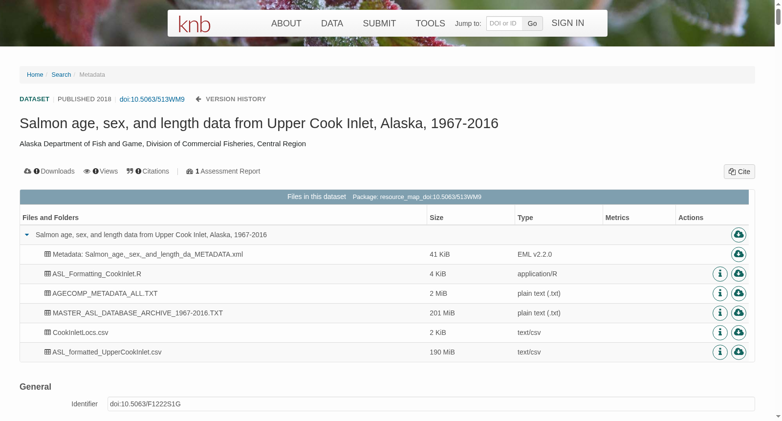Viewport: 782px width, 421px height.
Task: Open the 1 Assessment Report
Action: [x=223, y=171]
